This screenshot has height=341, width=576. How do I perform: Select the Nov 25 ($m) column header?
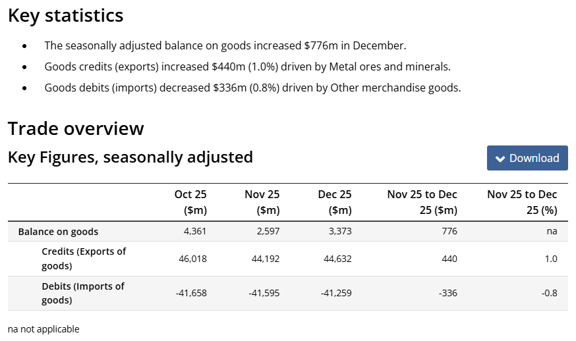pyautogui.click(x=262, y=202)
